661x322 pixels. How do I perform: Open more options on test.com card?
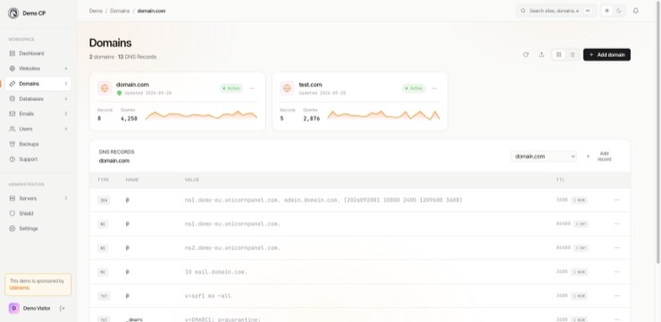coord(435,88)
